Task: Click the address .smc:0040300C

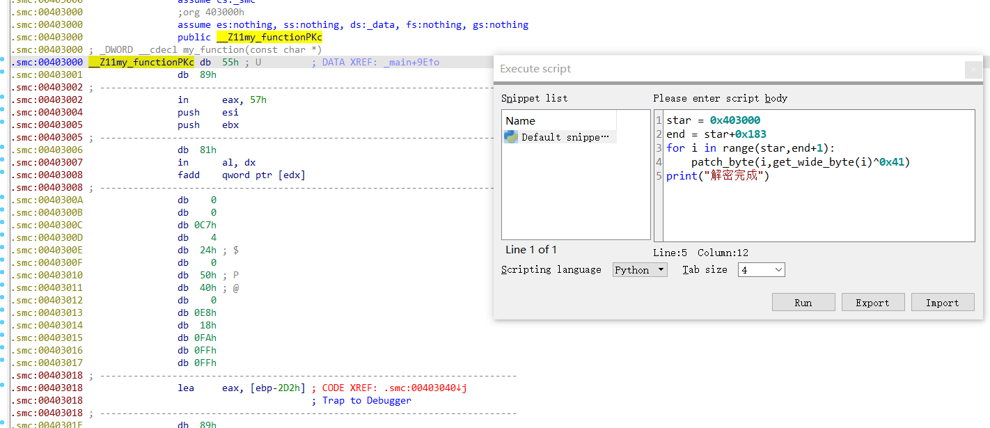Action: tap(47, 225)
